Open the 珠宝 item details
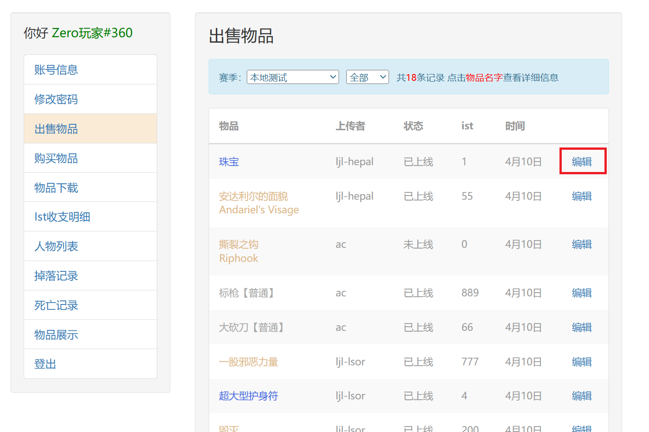 [x=229, y=162]
